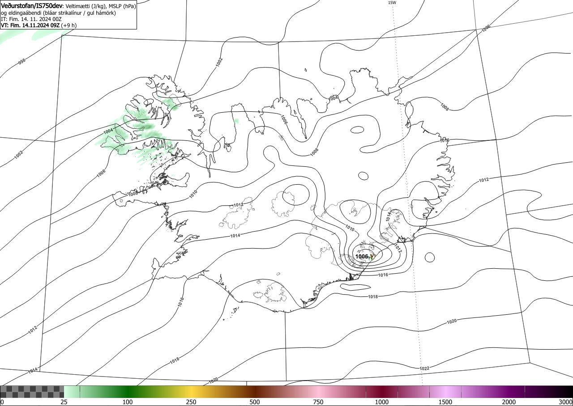Screen dimensions: 573x406
Task: Click the bold 1006 low-pressure centre label
Action: (361, 257)
